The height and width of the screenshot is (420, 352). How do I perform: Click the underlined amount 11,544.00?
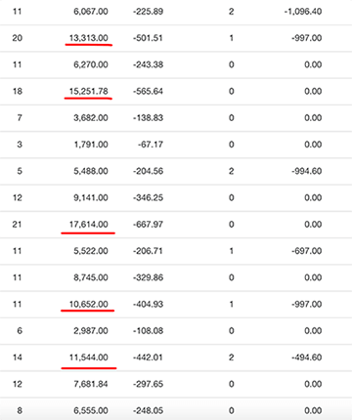pos(88,357)
